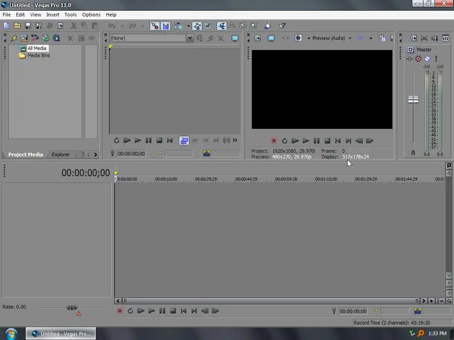Click the Windows Start button
The image size is (454, 340).
click(11, 334)
